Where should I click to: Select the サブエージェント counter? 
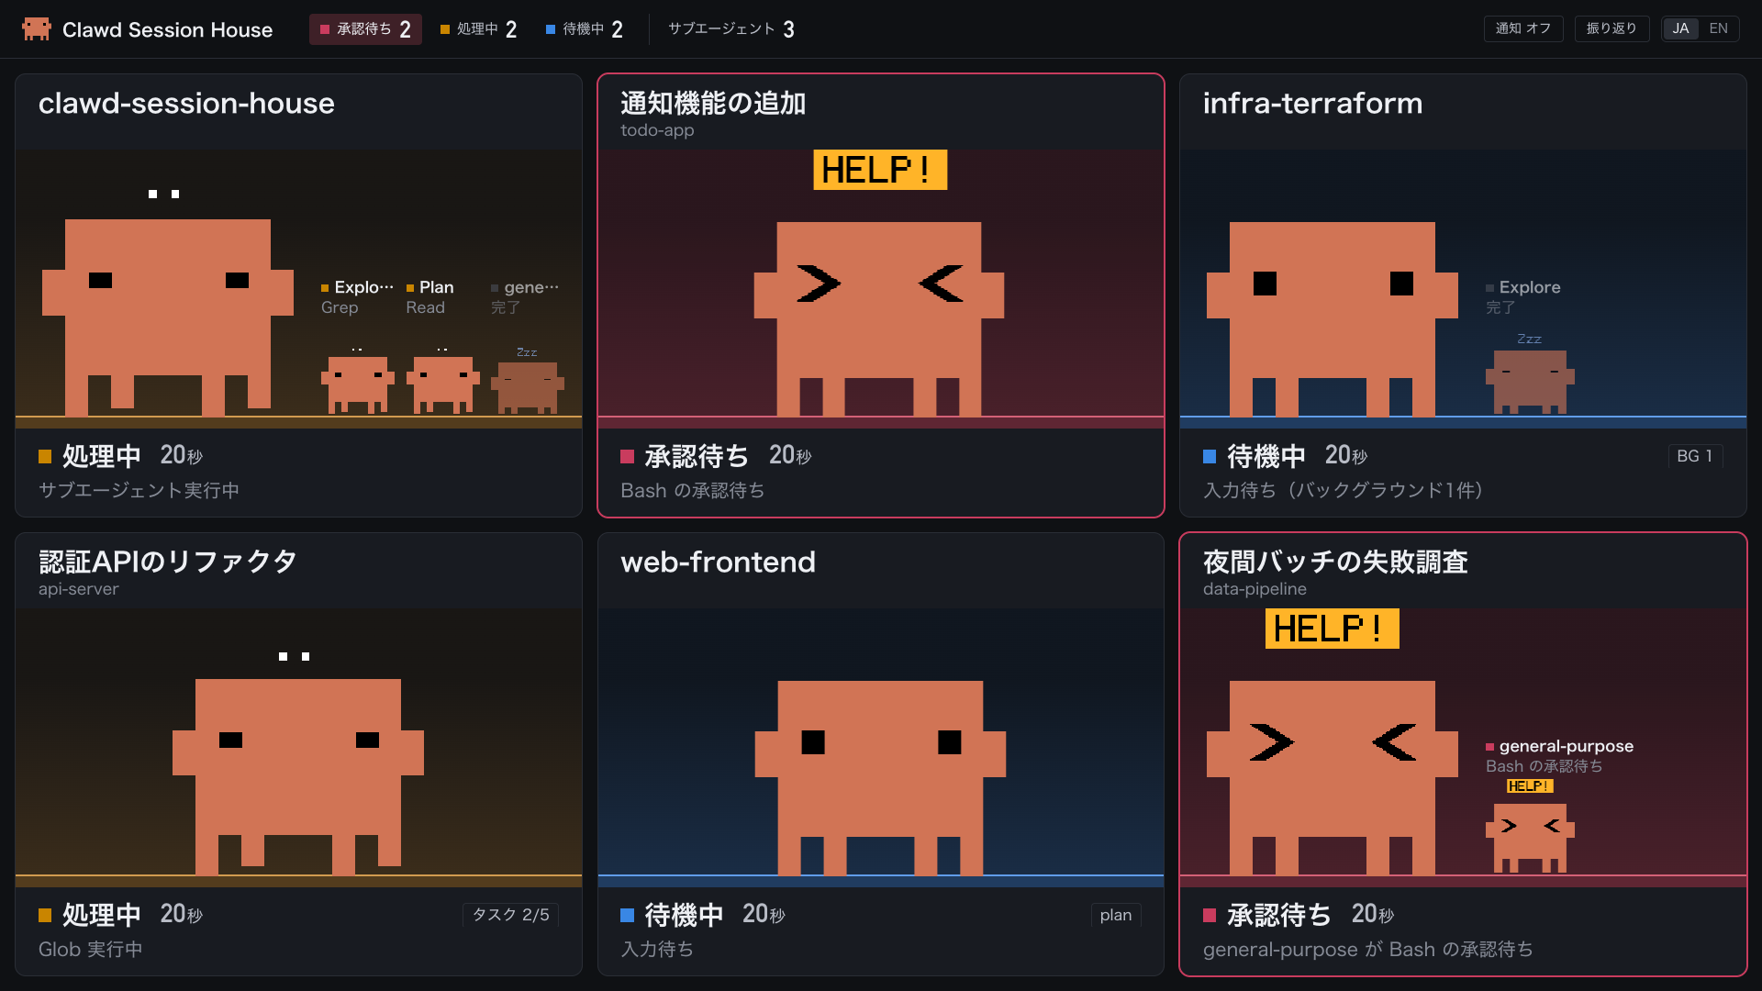(731, 29)
